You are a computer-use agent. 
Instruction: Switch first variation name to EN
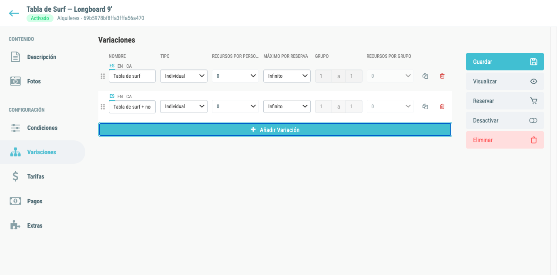pyautogui.click(x=120, y=66)
